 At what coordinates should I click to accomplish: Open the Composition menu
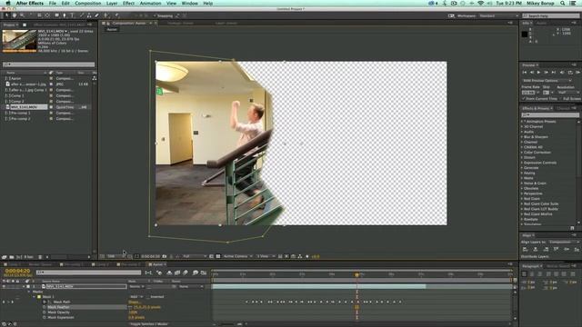point(87,3)
